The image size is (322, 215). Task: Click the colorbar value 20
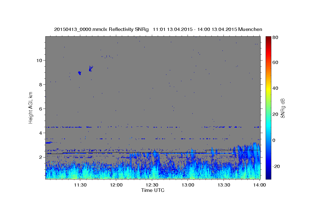pos(275,114)
